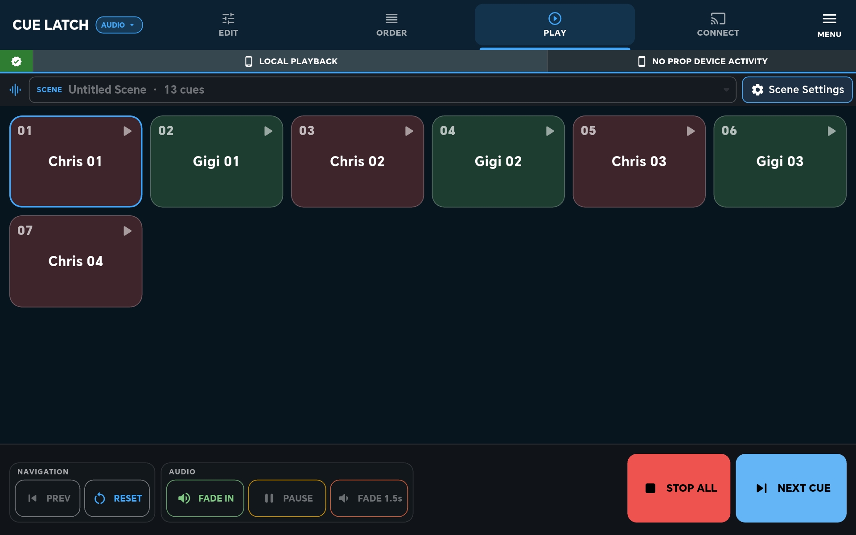Screen dimensions: 856x535
Task: Select the PLAY tab
Action: coord(555,25)
